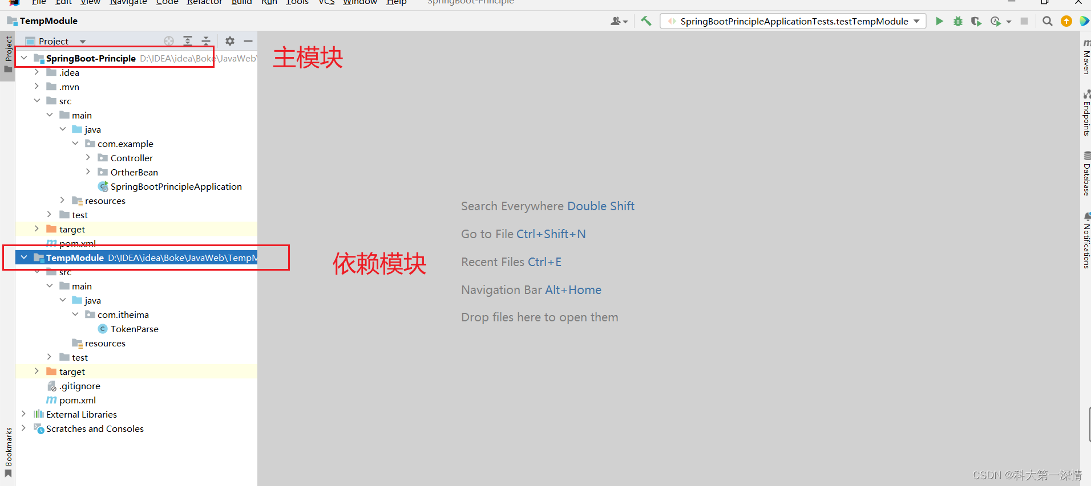
Task: Click the JetBrains Toolbox-style icon at toolbar end
Action: (1085, 21)
